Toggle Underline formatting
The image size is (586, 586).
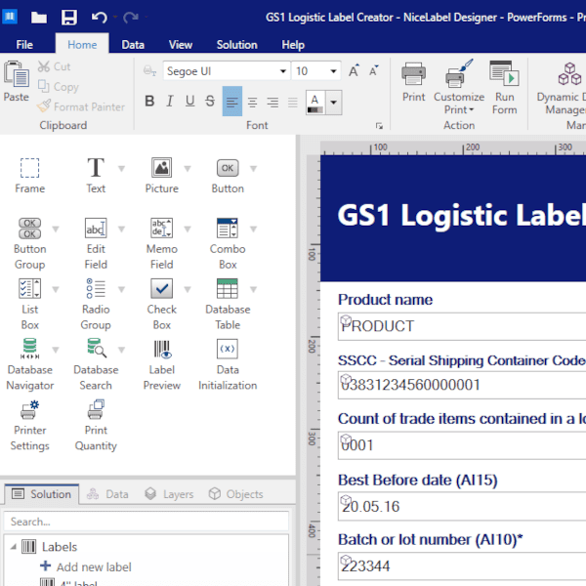click(189, 101)
